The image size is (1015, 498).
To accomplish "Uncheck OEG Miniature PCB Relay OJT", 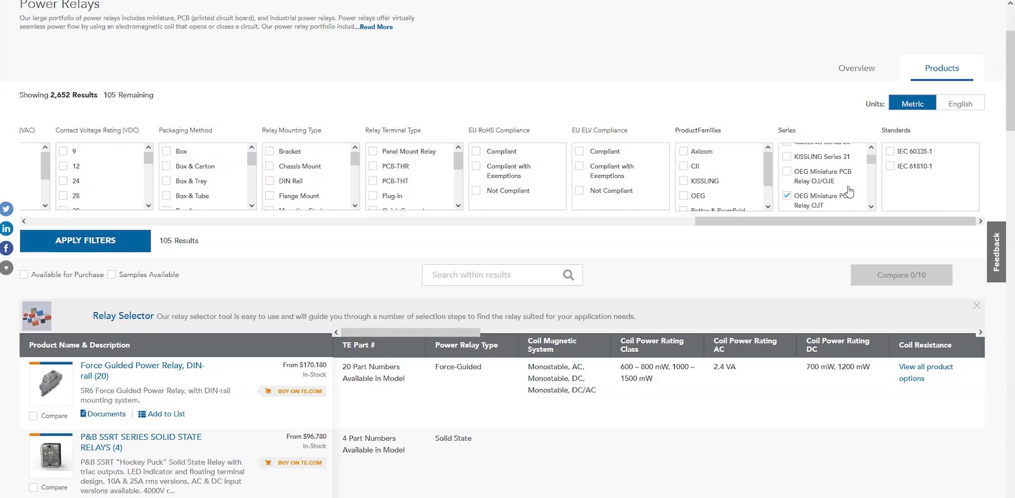I will pos(787,196).
